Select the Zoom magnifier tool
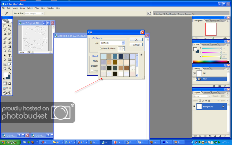The height and width of the screenshot is (145, 232). pos(10,68)
